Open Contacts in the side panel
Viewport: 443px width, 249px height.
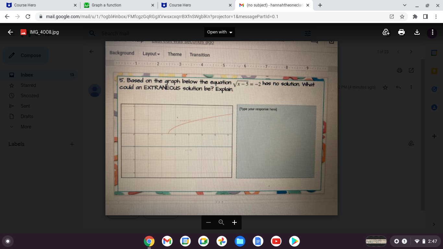pyautogui.click(x=434, y=107)
